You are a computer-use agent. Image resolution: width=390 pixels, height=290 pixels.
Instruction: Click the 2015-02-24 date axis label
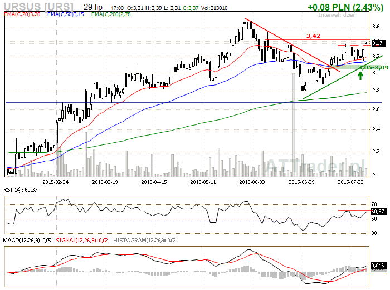click(x=56, y=182)
